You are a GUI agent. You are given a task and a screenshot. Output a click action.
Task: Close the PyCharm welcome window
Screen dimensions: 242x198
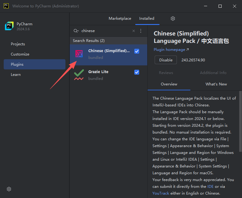coord(235,6)
